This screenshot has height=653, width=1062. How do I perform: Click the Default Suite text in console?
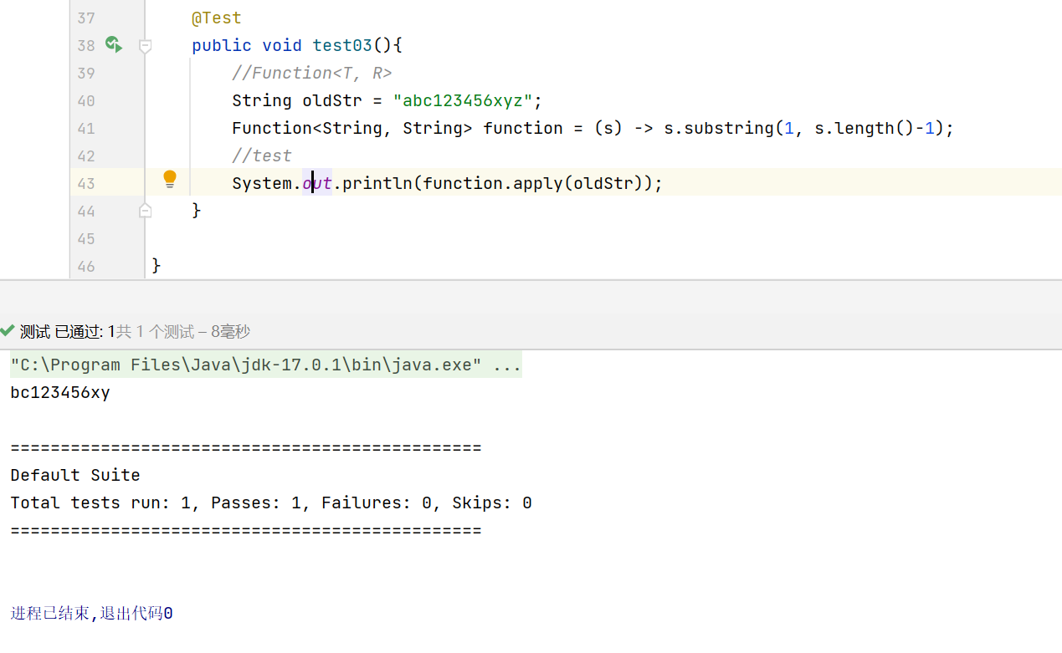click(75, 475)
